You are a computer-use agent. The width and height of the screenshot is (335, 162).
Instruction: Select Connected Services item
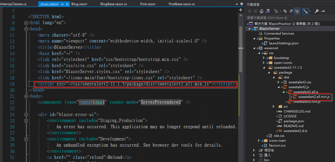tap(279, 34)
